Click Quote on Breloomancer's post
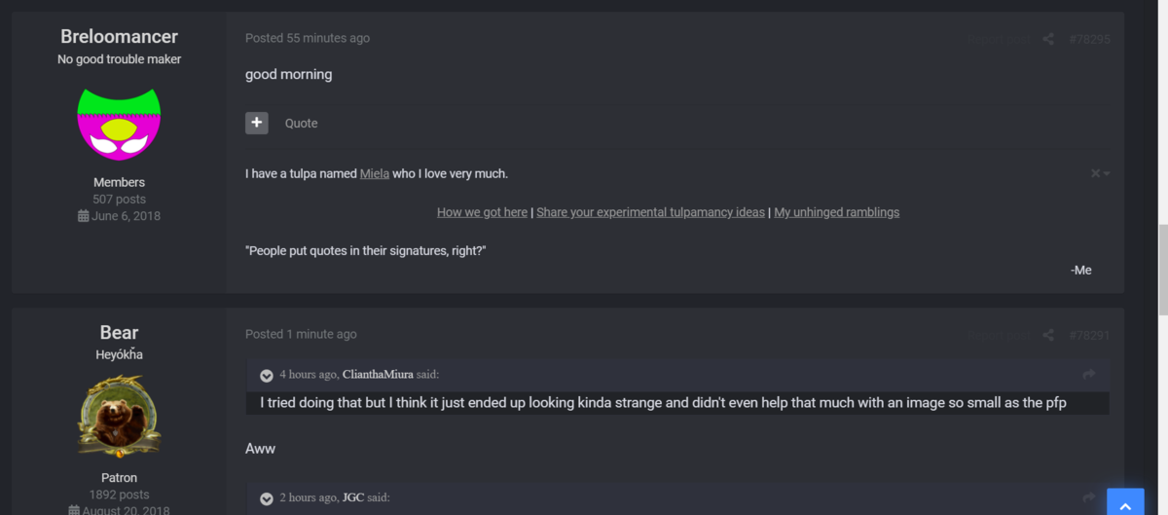1168x515 pixels. point(301,124)
